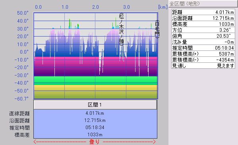This screenshot has height=145, width=238.
Task: Click the 直線距離 4.017km cell below chart
Action: tap(95, 113)
